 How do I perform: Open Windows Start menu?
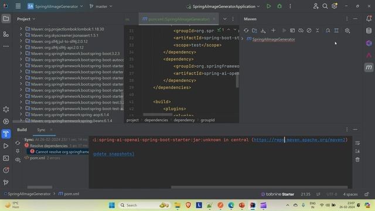[112, 205]
